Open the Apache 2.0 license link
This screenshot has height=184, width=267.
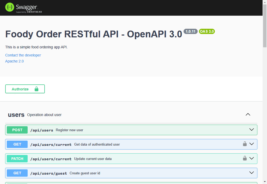tap(14, 61)
